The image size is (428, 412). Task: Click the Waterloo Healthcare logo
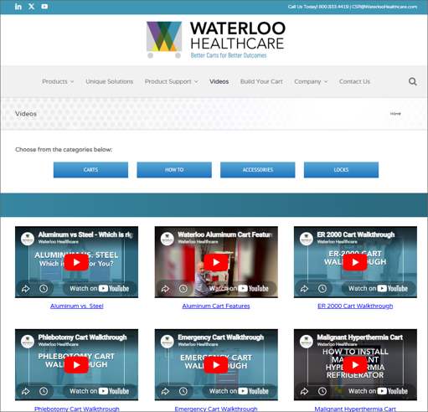[216, 39]
